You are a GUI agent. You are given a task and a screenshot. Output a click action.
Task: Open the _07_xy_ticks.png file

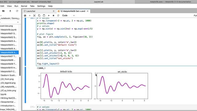9,90
